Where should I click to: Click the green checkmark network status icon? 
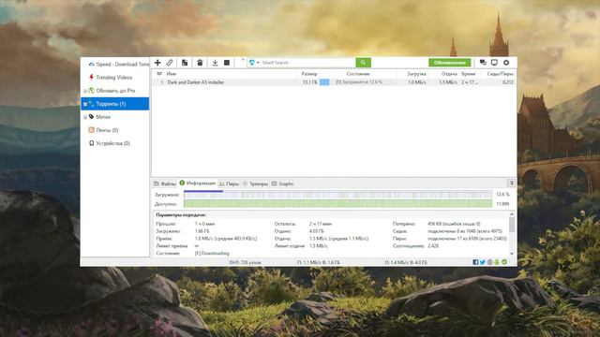[504, 262]
